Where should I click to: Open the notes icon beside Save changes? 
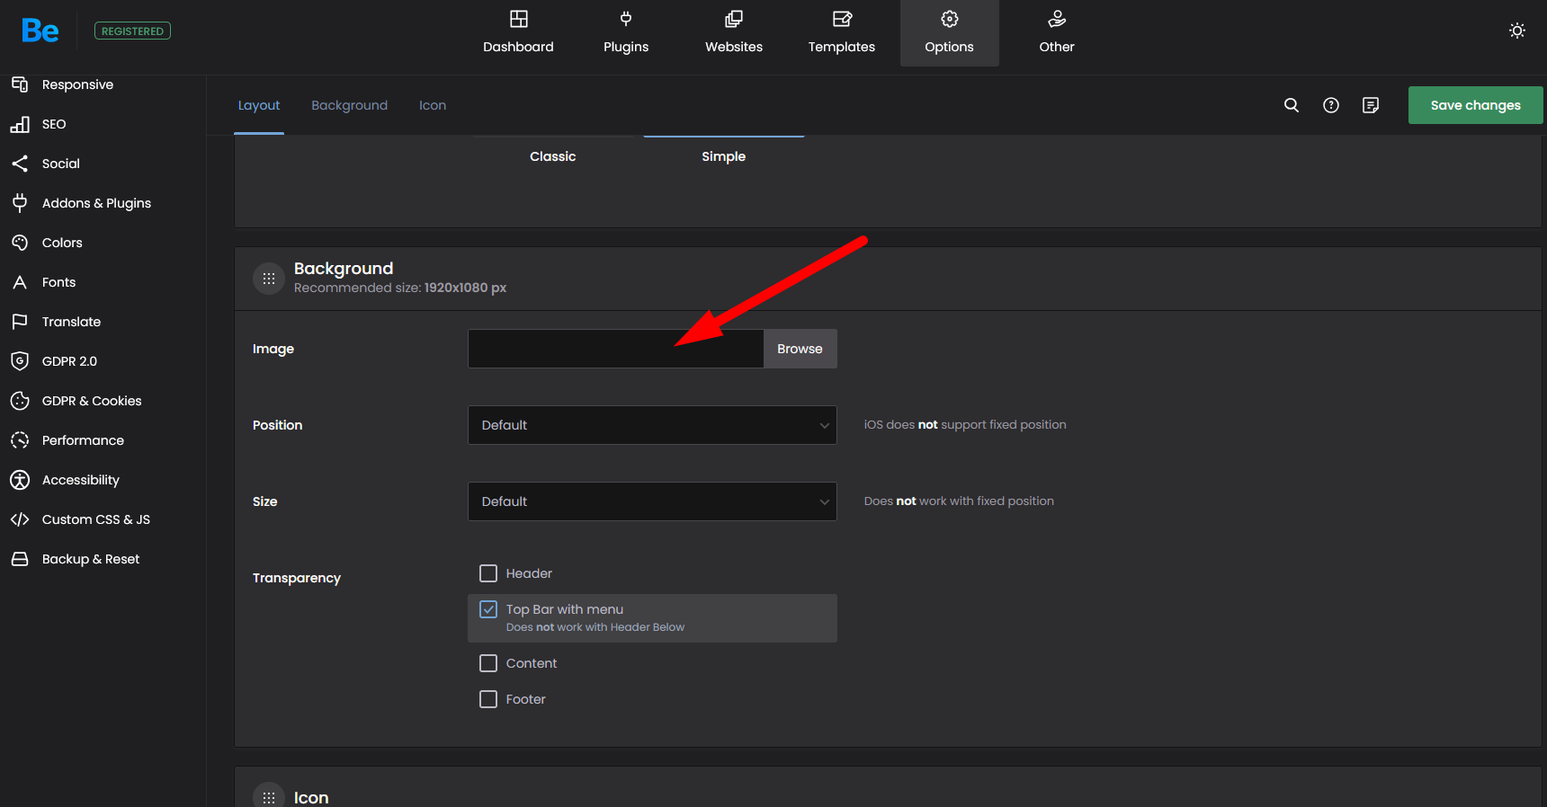pos(1370,105)
